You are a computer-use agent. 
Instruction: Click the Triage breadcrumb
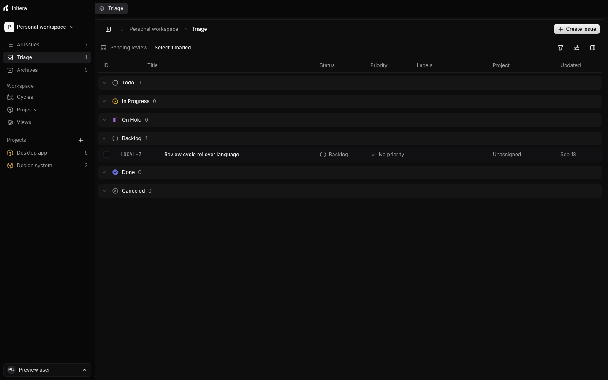(199, 29)
